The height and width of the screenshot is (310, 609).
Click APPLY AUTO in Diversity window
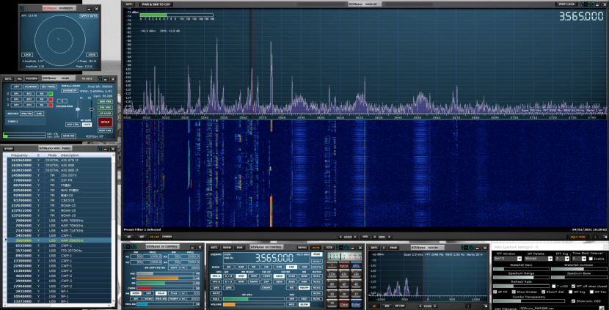click(89, 16)
